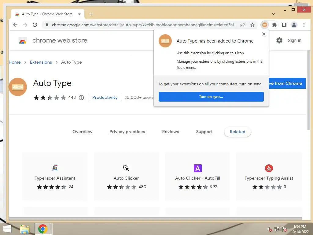This screenshot has height=235, width=313.
Task: Click the Typeracer Typing Assist red icon
Action: 269,168
